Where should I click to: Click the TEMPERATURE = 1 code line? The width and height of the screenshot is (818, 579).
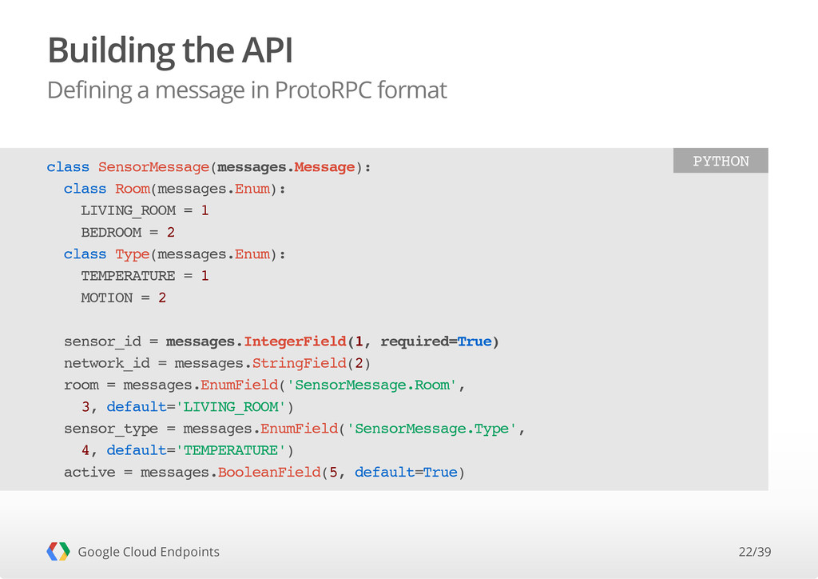point(145,276)
